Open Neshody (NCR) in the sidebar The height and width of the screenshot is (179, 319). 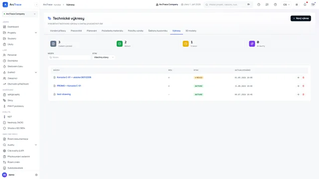pos(15,123)
